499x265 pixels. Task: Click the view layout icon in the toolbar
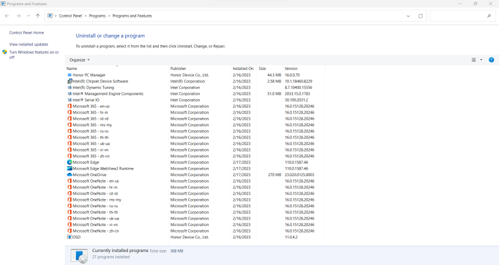coord(474,60)
